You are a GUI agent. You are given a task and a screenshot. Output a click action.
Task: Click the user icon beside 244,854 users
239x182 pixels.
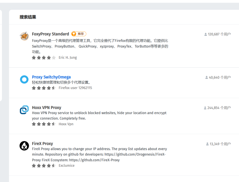coord(205,108)
